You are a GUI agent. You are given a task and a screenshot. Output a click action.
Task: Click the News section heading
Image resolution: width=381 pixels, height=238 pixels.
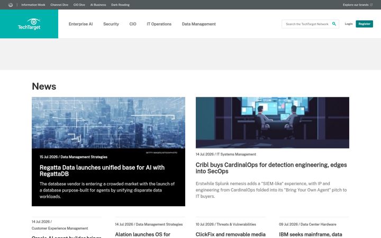pyautogui.click(x=44, y=86)
